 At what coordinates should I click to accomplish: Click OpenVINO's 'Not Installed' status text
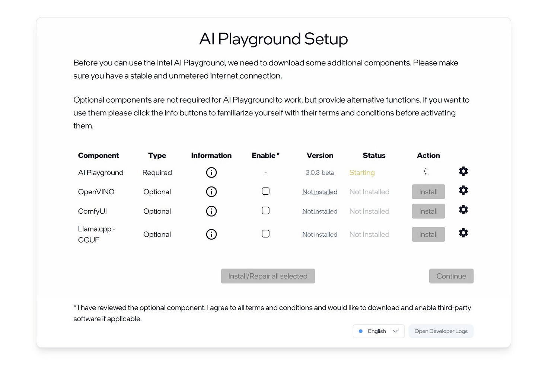(369, 192)
